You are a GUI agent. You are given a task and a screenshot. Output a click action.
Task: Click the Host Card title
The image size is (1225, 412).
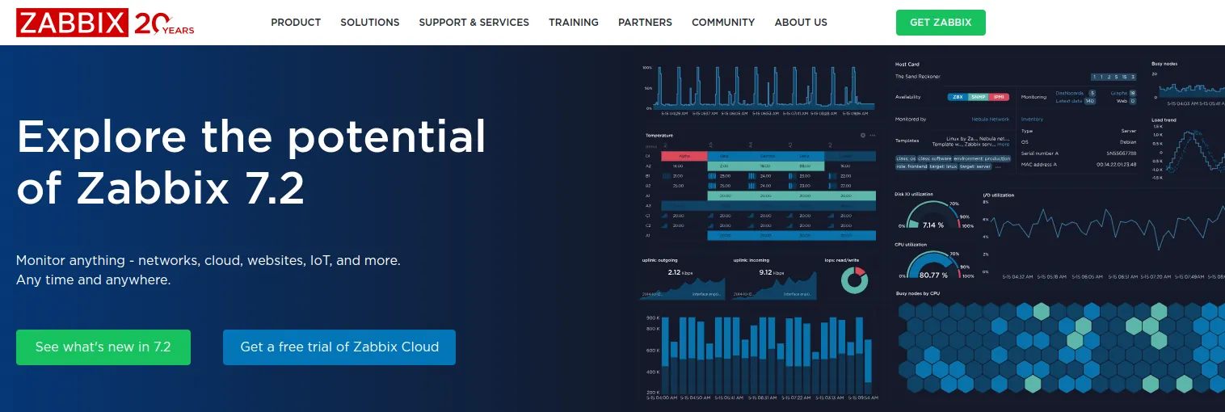coord(907,65)
